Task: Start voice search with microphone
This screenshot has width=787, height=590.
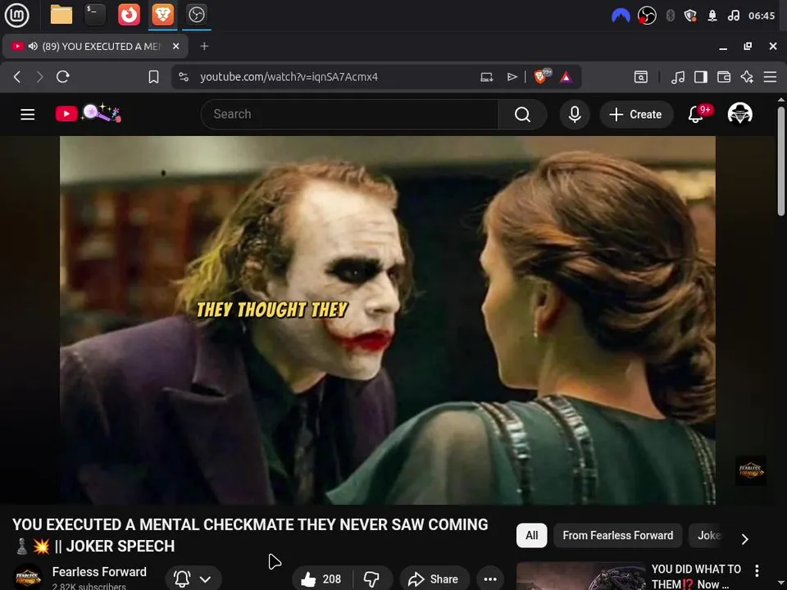Action: pos(575,115)
